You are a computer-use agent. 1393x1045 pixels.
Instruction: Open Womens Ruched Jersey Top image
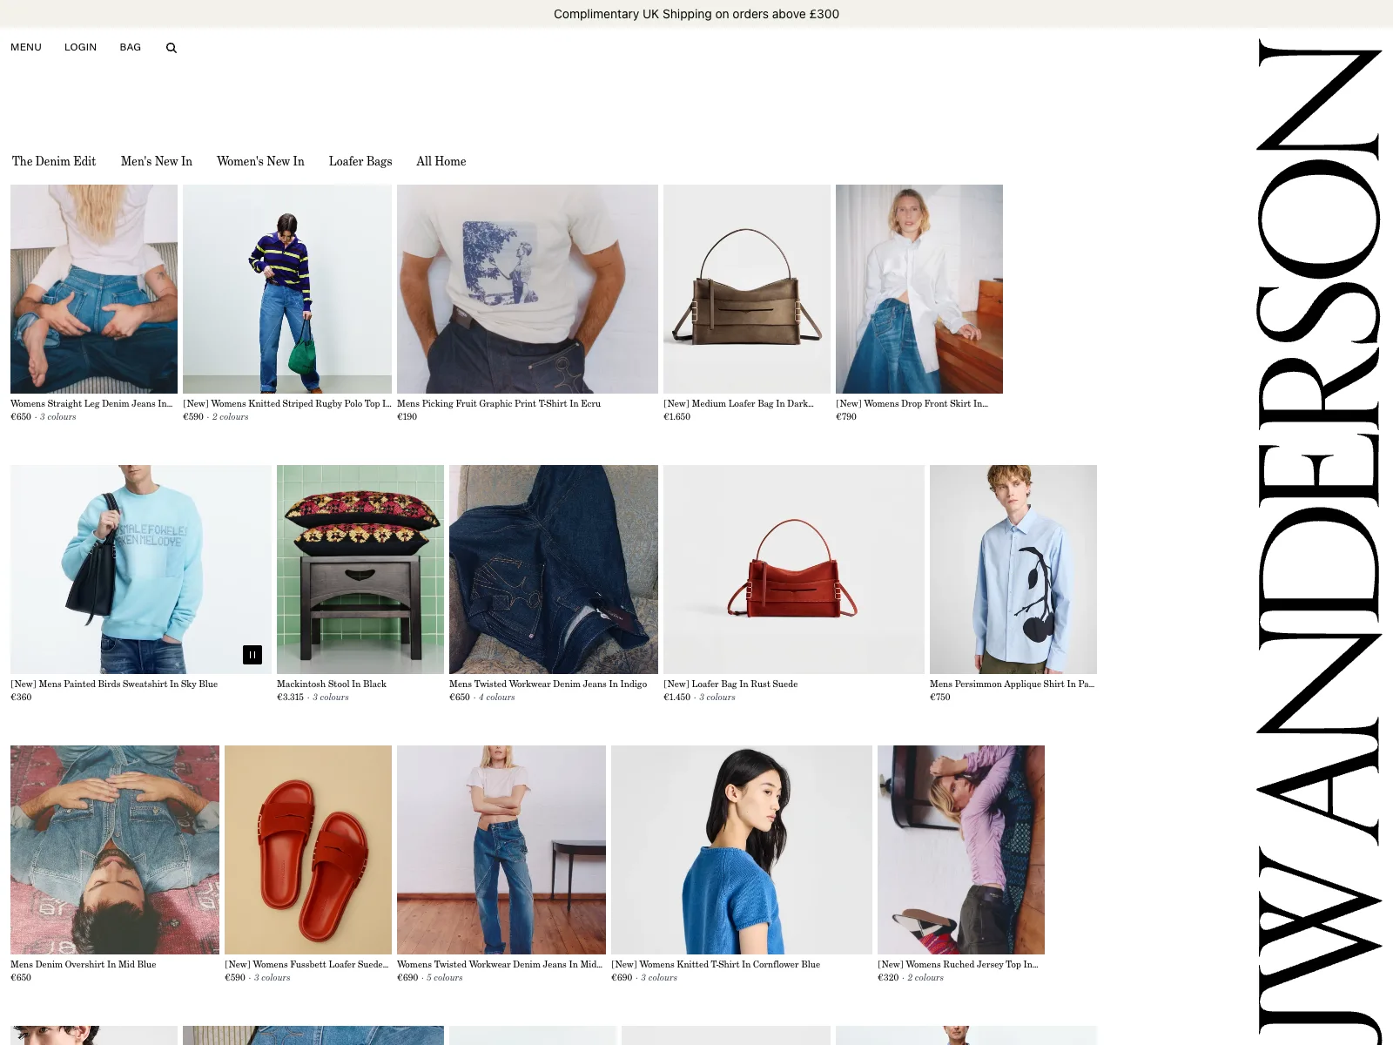[x=961, y=850]
